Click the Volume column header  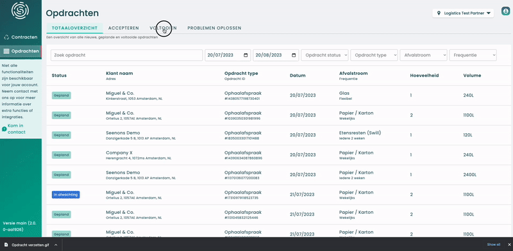[472, 76]
